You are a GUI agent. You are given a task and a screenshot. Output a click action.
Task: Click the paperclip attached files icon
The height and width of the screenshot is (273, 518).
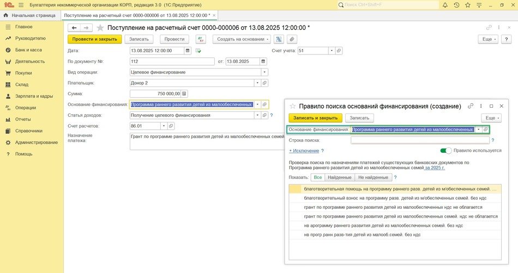pos(292,39)
